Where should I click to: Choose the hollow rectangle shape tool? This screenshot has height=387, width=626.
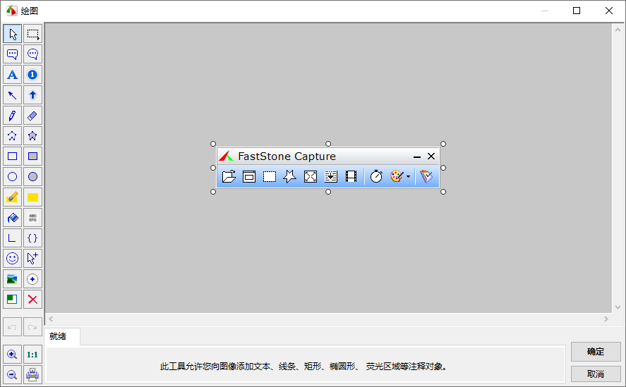click(x=13, y=156)
